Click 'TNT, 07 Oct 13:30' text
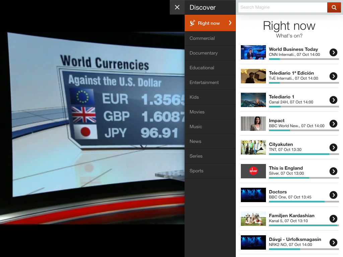This screenshot has height=257, width=343. (285, 150)
